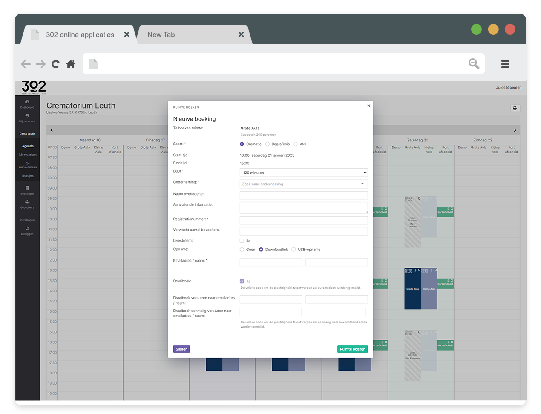Click the Uitloggen power icon
Screen dimensions: 541x414
click(x=27, y=229)
